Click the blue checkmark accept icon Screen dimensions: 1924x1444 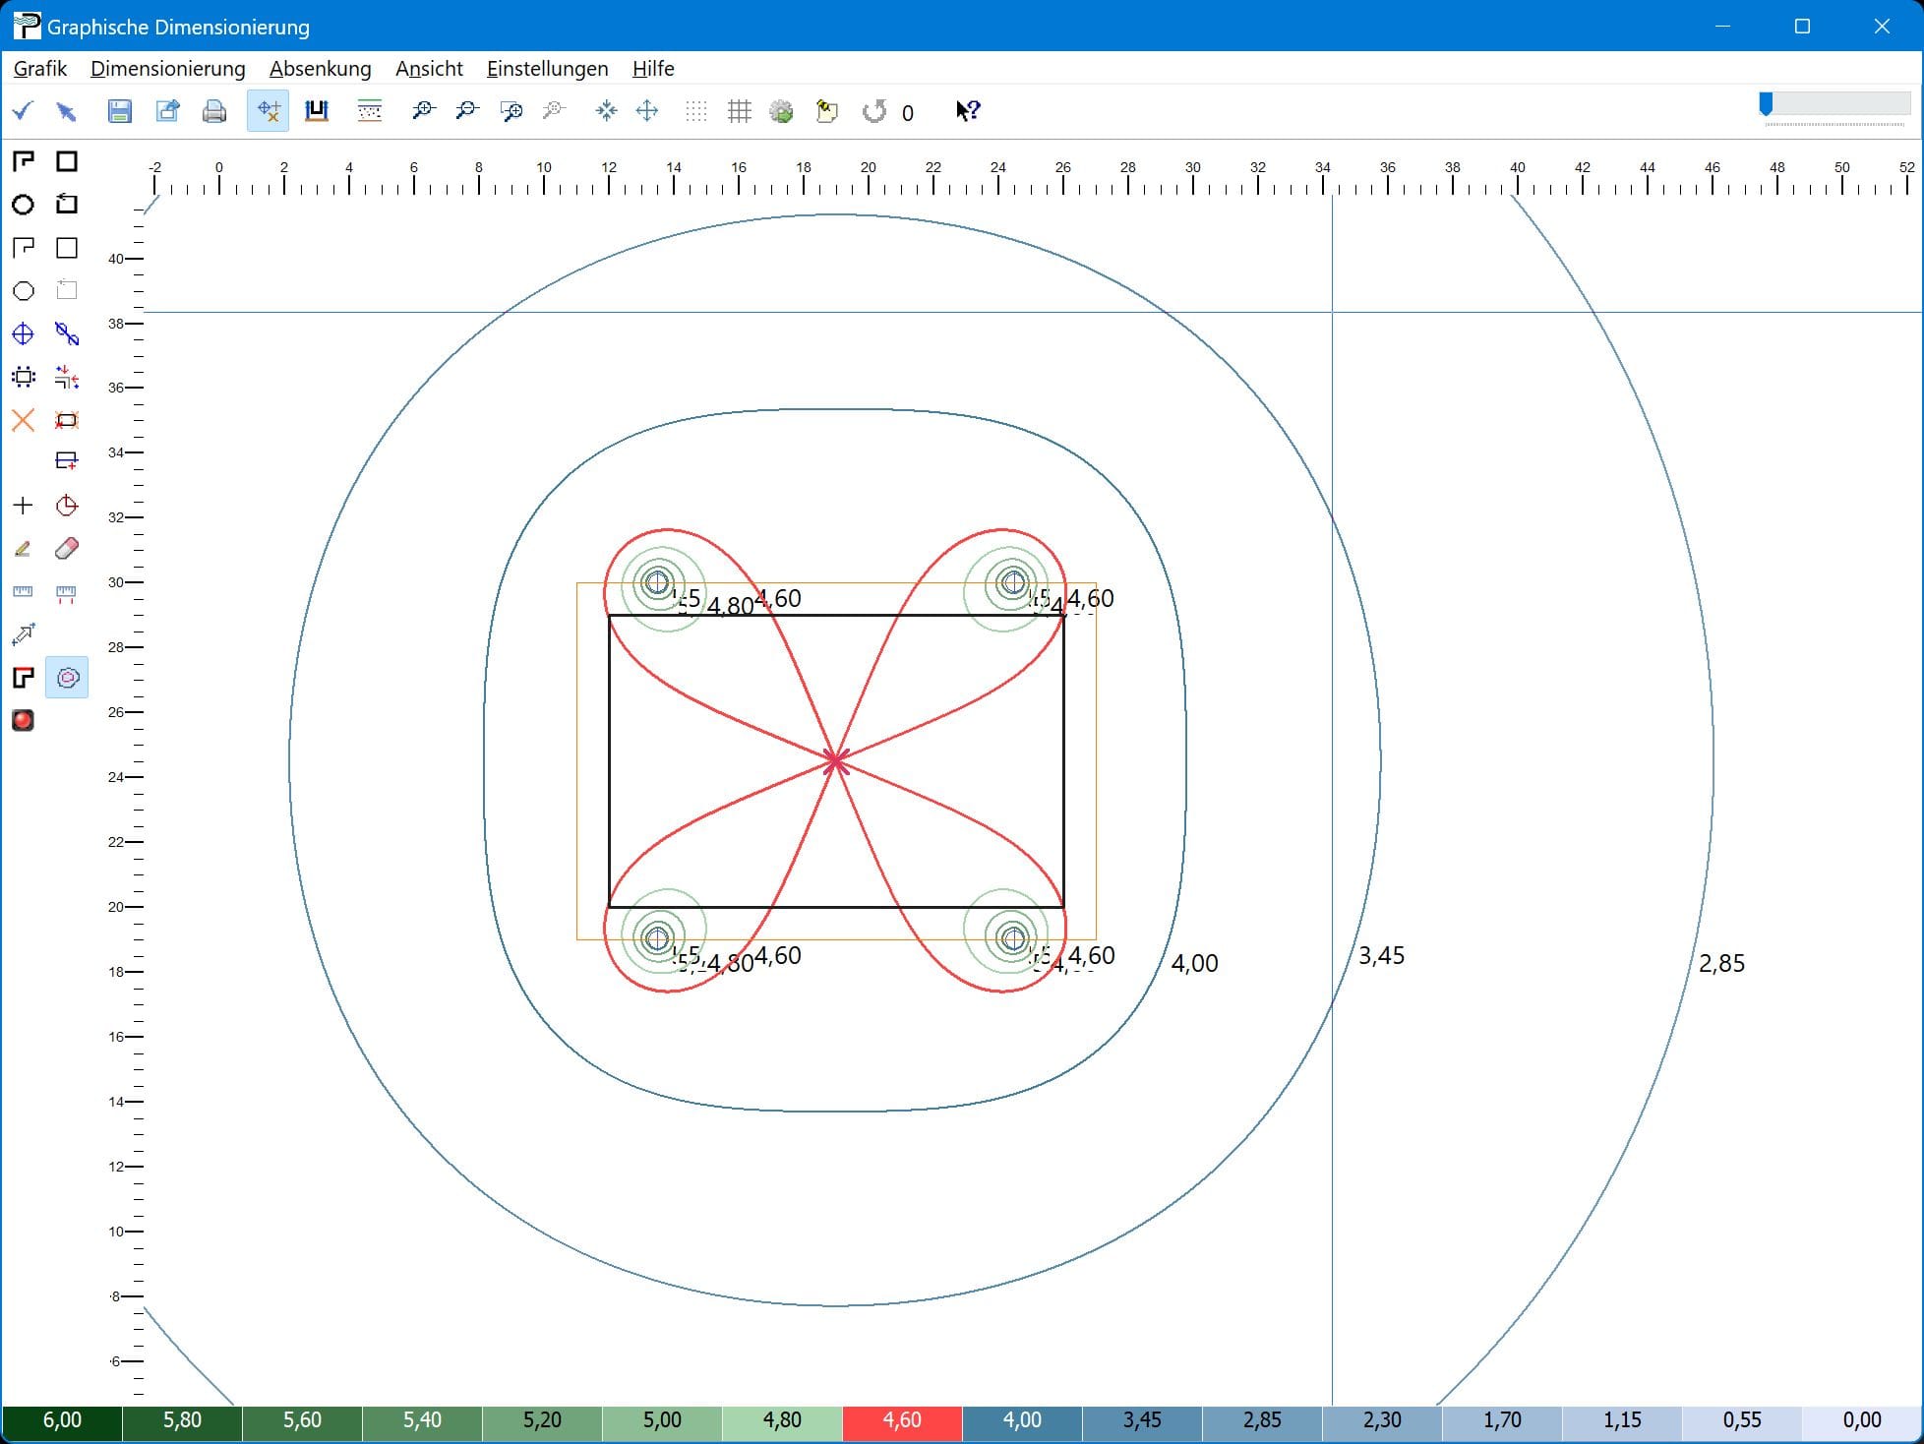coord(23,111)
